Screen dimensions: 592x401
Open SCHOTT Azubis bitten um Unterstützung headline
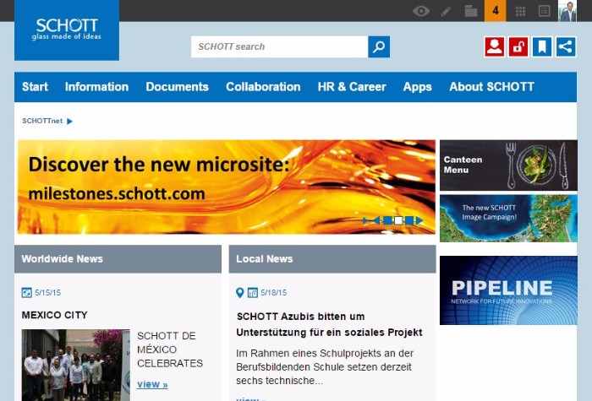click(x=329, y=324)
